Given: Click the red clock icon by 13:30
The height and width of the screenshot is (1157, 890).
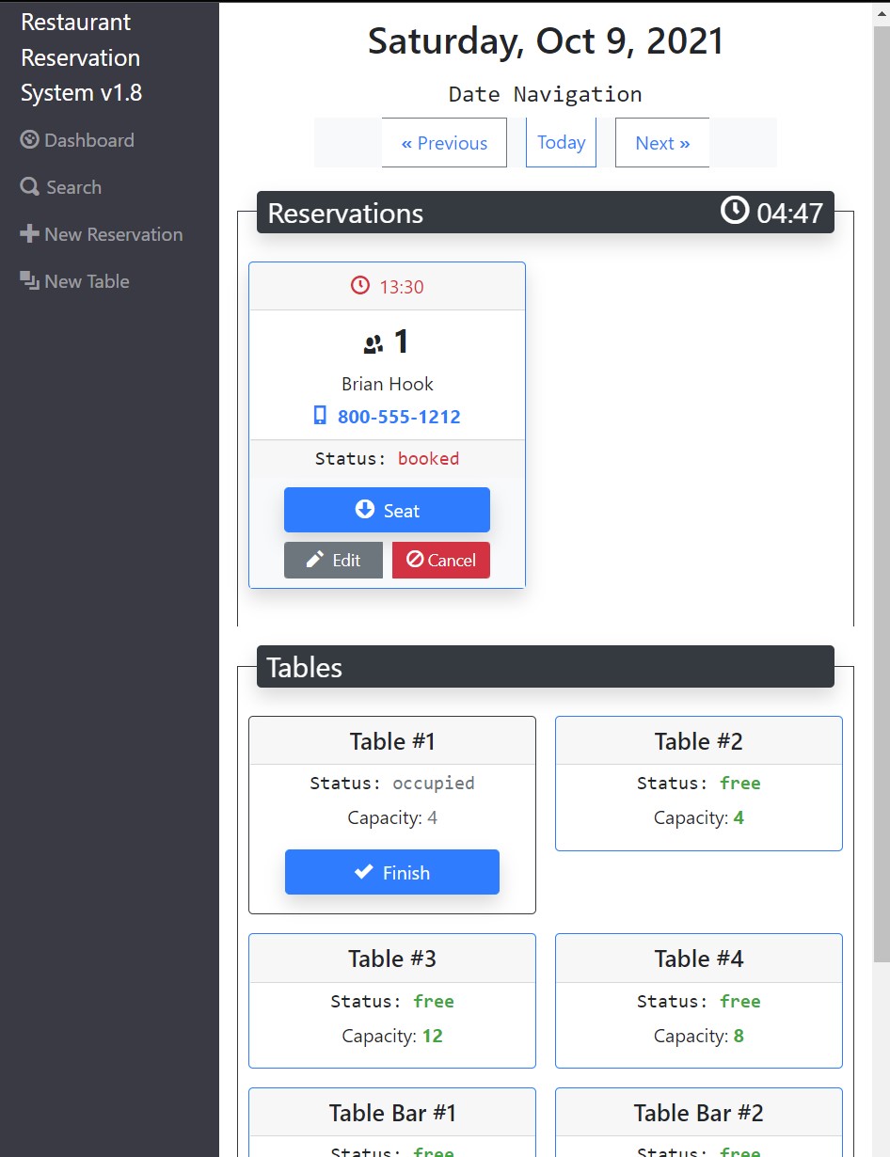Looking at the screenshot, I should pos(360,285).
